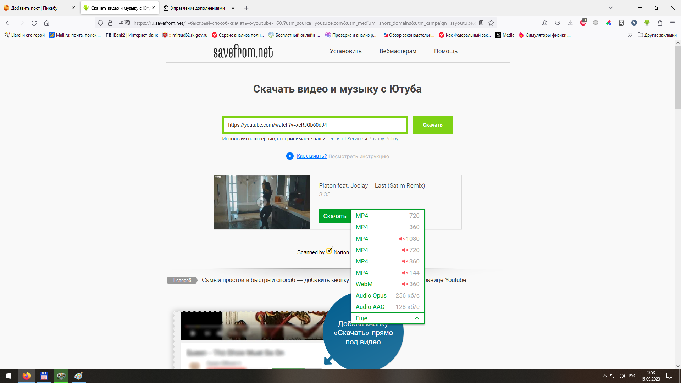The height and width of the screenshot is (383, 681).
Task: Open the Pocket save icon
Action: pyautogui.click(x=558, y=23)
